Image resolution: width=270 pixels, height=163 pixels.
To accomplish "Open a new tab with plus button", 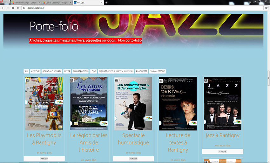I will (x=106, y=3).
